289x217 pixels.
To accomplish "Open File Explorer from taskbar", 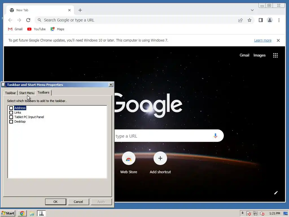I will coord(32,214).
